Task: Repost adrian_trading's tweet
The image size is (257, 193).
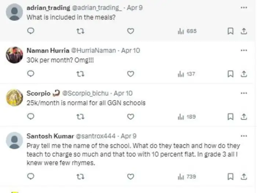Action: 77,31
